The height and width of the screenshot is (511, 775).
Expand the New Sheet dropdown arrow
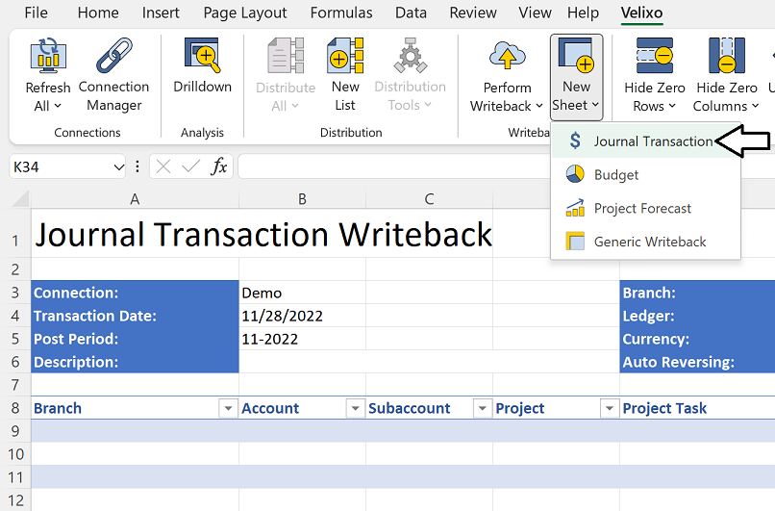point(595,105)
